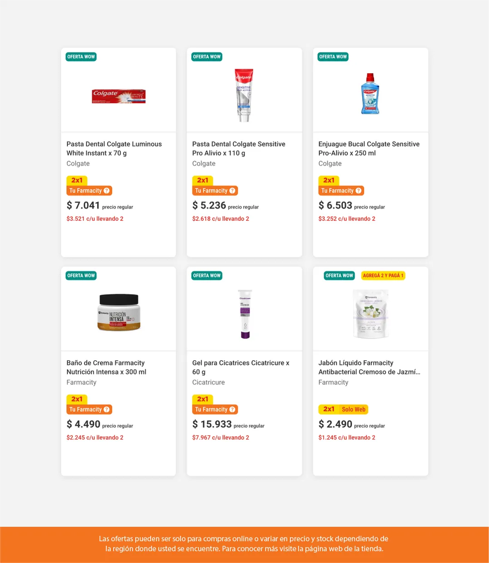Open Colgate Luminous White product image
Viewport: 489px width, 563px height.
click(x=119, y=96)
